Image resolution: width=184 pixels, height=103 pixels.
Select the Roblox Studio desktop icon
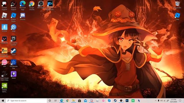tap(14, 17)
